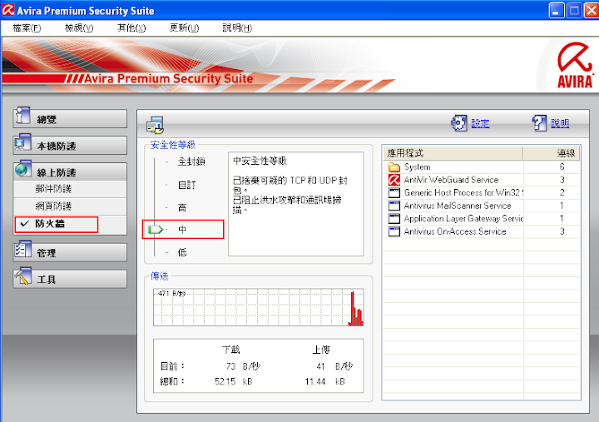
Task: Select Antivirus On-Access Service row
Action: pyautogui.click(x=482, y=231)
